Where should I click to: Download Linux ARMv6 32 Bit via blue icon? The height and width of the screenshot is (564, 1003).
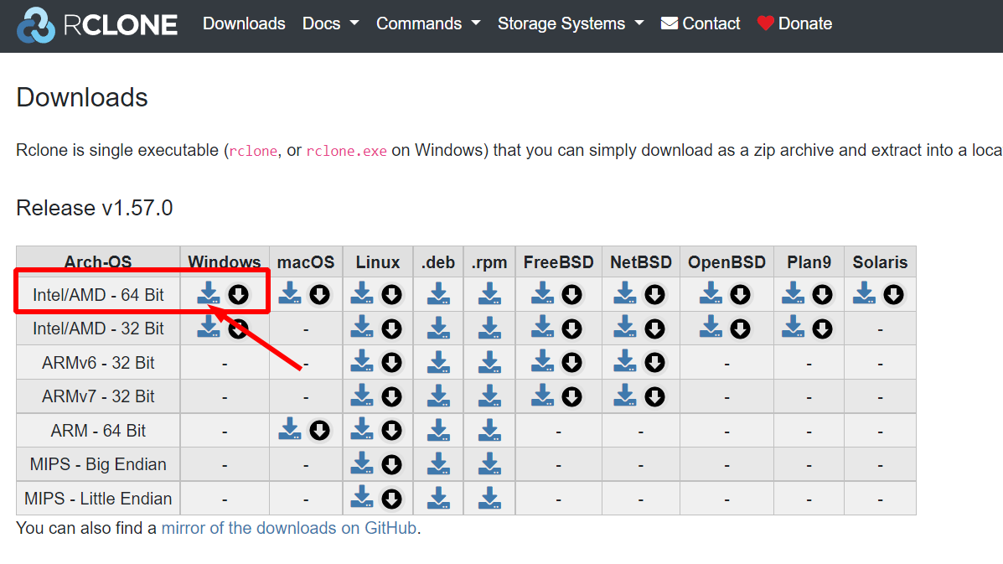362,361
